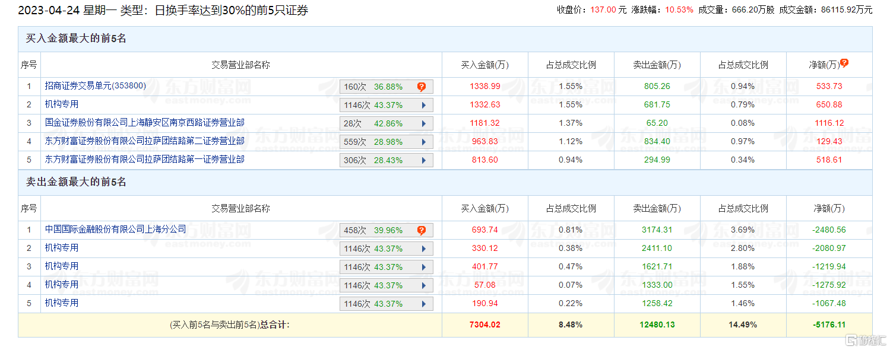Click question icon in 中国国际金融 stats box
This screenshot has height=350, width=890.
click(422, 230)
